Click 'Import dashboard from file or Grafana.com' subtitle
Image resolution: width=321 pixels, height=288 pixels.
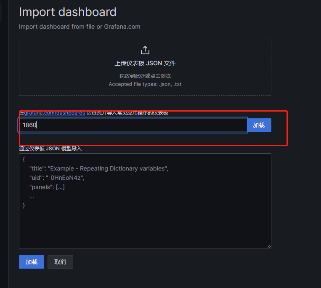[x=80, y=27]
